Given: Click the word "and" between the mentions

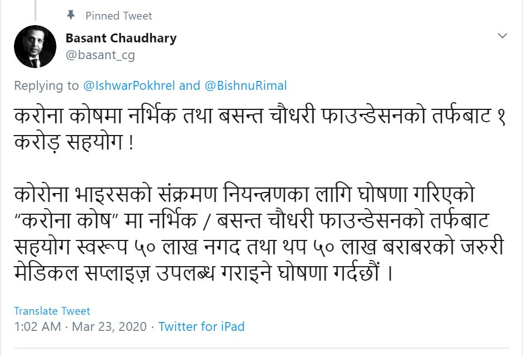Looking at the screenshot, I should point(190,85).
